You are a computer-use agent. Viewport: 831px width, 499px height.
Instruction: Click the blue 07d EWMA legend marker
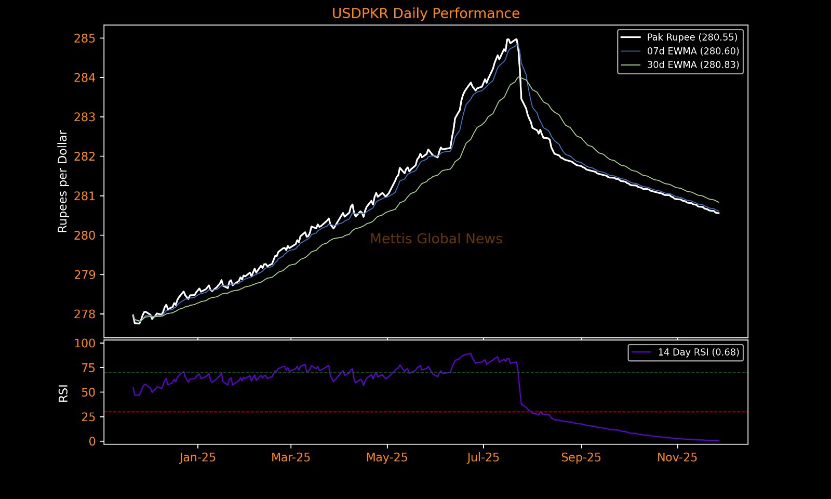[631, 51]
